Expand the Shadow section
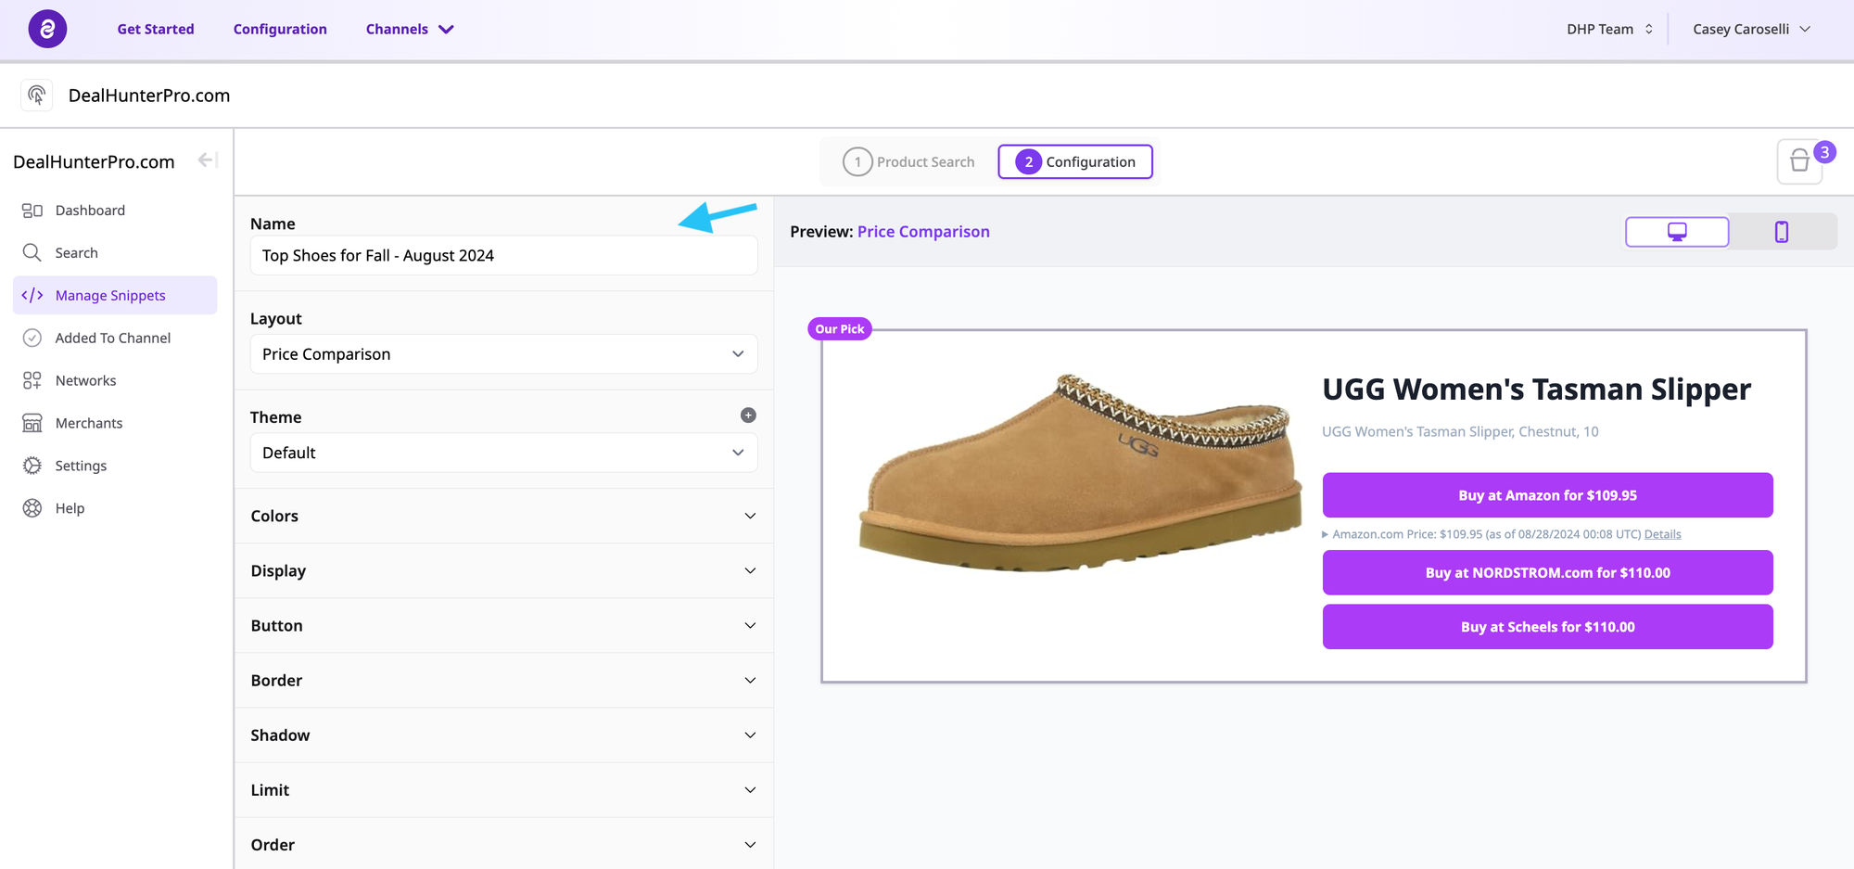The width and height of the screenshot is (1854, 869). point(504,735)
